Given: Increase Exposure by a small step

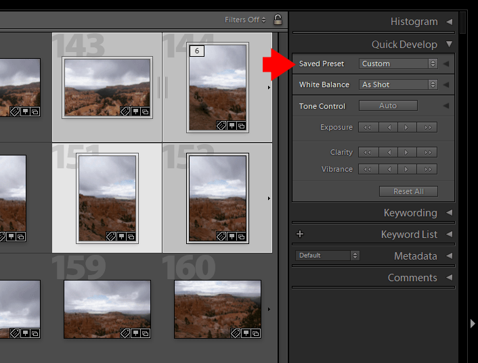Looking at the screenshot, I should point(407,127).
